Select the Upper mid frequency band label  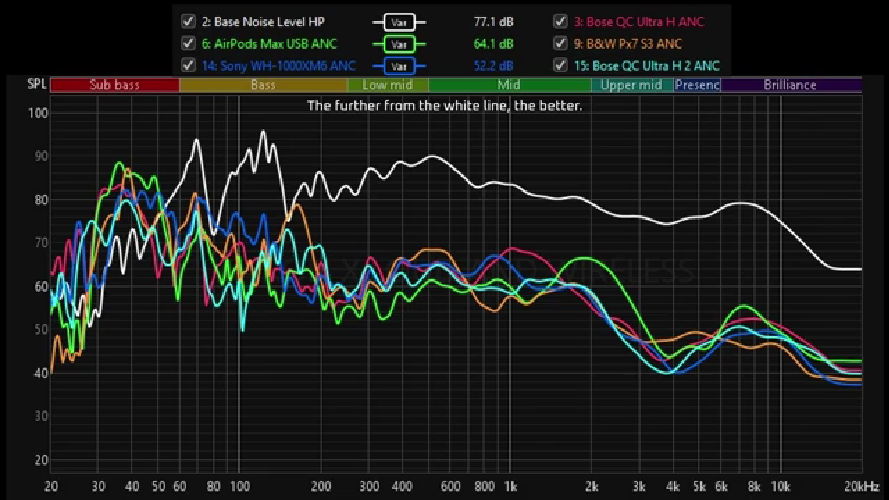point(631,85)
